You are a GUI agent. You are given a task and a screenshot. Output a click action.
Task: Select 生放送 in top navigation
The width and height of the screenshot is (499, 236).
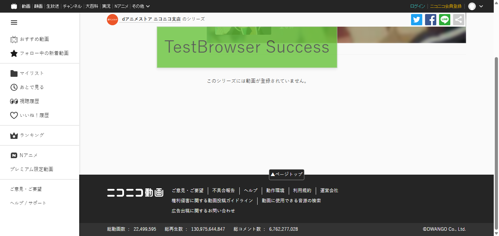pos(53,6)
